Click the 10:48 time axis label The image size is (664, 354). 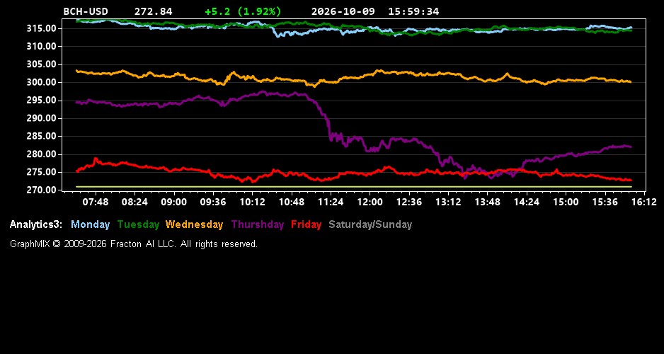click(292, 202)
